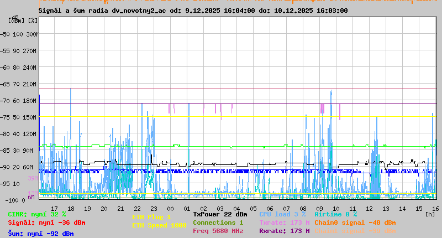The width and height of the screenshot is (442, 238).
Task: Select the Freq 5680 MHz legend label
Action: [218, 231]
